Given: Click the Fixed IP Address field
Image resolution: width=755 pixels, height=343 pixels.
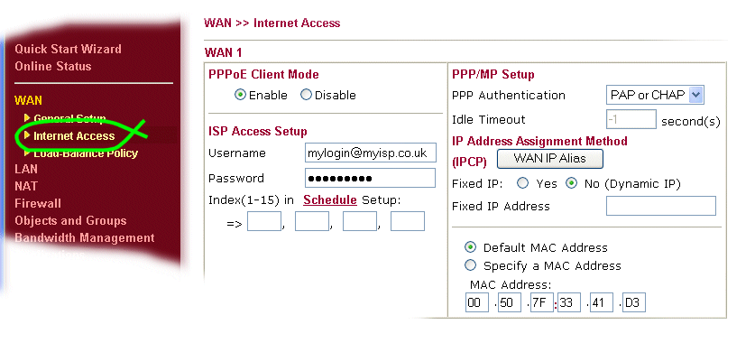Looking at the screenshot, I should [661, 206].
